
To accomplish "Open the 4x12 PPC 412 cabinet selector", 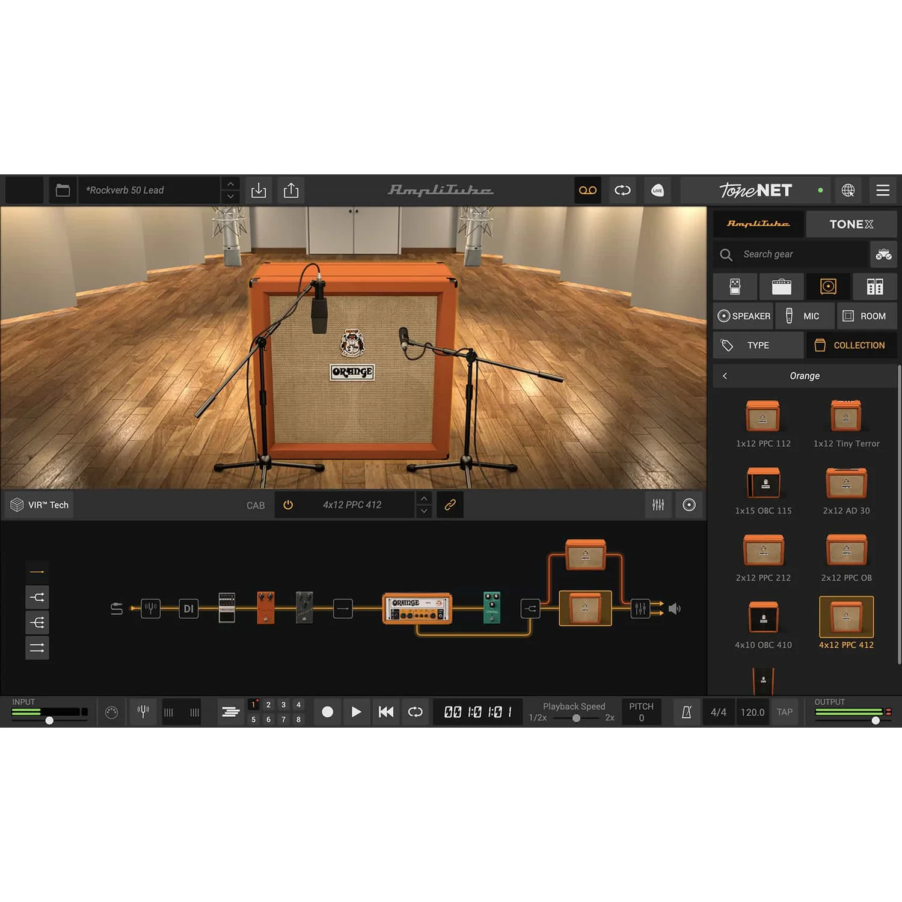I will pyautogui.click(x=352, y=505).
